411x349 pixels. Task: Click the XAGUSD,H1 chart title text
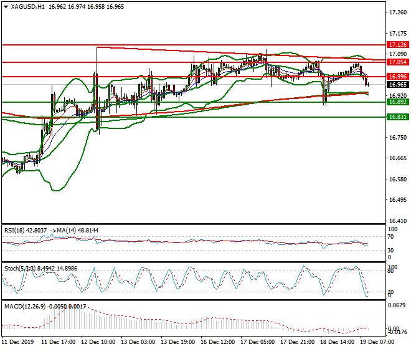(x=27, y=7)
